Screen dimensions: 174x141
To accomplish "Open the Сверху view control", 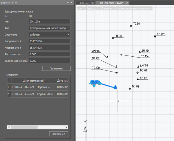I will 91,8.
